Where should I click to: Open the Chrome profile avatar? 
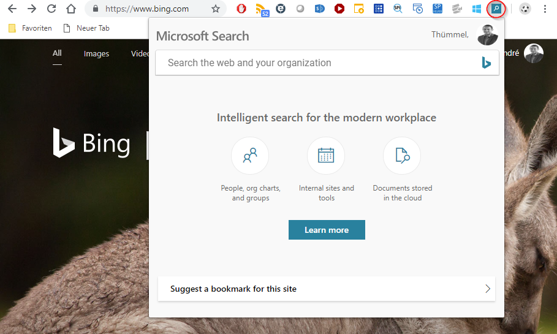[525, 9]
